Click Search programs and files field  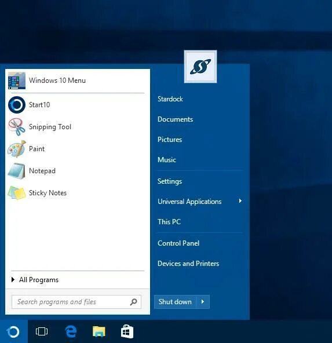tap(76, 302)
